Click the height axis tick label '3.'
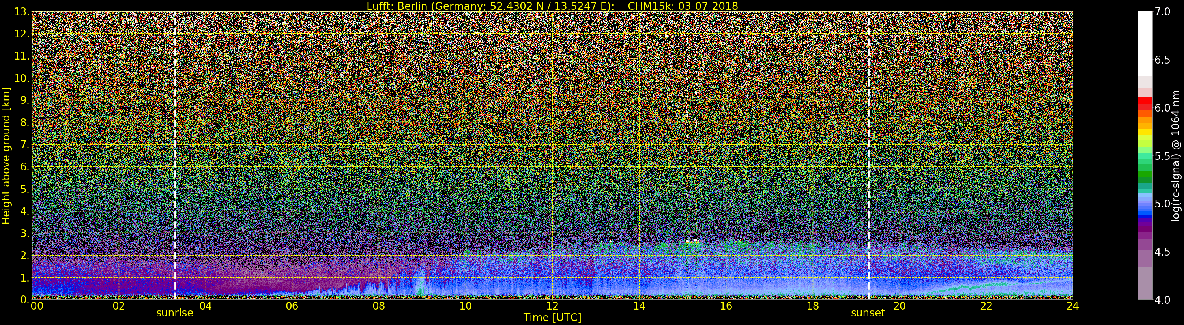Viewport: 1184px width, 325px height. click(25, 233)
